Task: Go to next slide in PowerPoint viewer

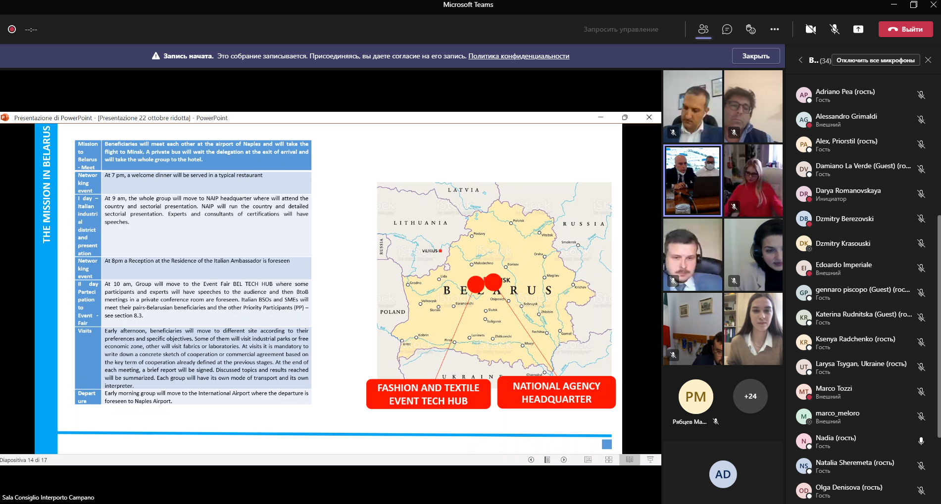Action: coord(564,459)
